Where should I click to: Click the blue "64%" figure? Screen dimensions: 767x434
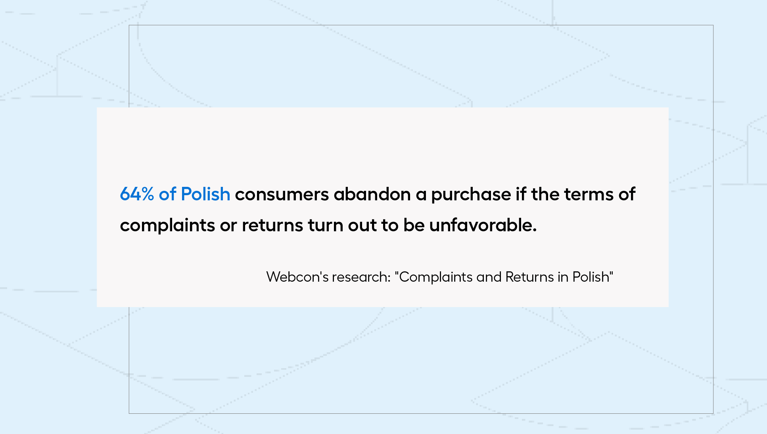137,194
